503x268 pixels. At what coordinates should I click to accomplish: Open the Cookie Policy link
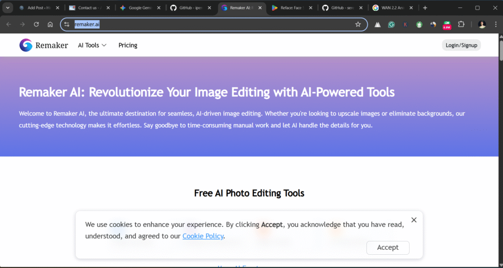pyautogui.click(x=203, y=236)
